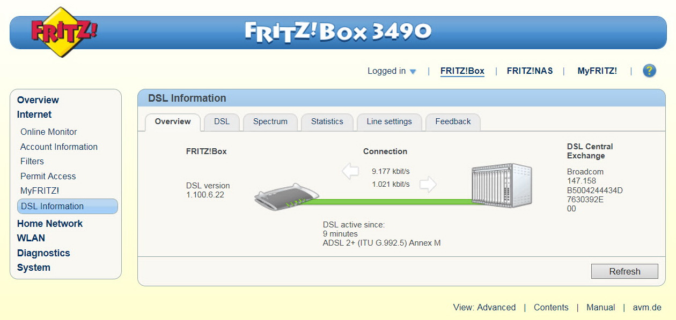Select the Line settings tab
676x320 pixels.
point(390,122)
